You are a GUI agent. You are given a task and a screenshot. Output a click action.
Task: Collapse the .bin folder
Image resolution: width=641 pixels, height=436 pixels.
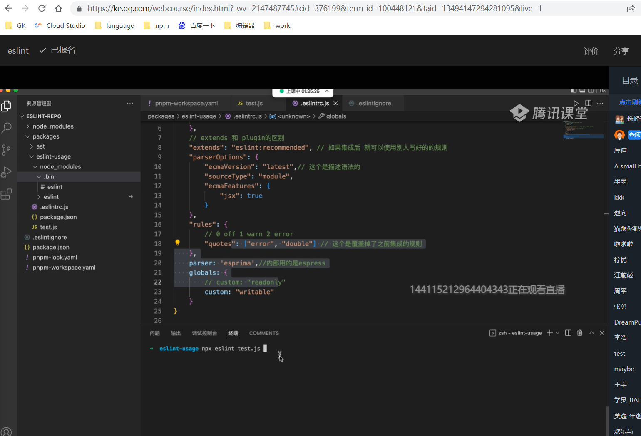[49, 177]
